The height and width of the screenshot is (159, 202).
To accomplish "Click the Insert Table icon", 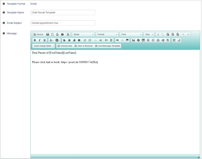I will 143,40.
